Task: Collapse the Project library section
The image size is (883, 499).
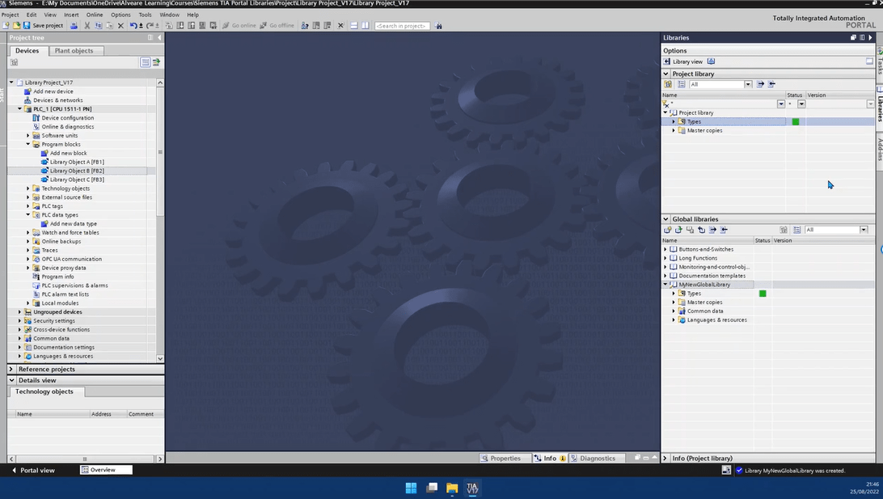Action: click(666, 74)
